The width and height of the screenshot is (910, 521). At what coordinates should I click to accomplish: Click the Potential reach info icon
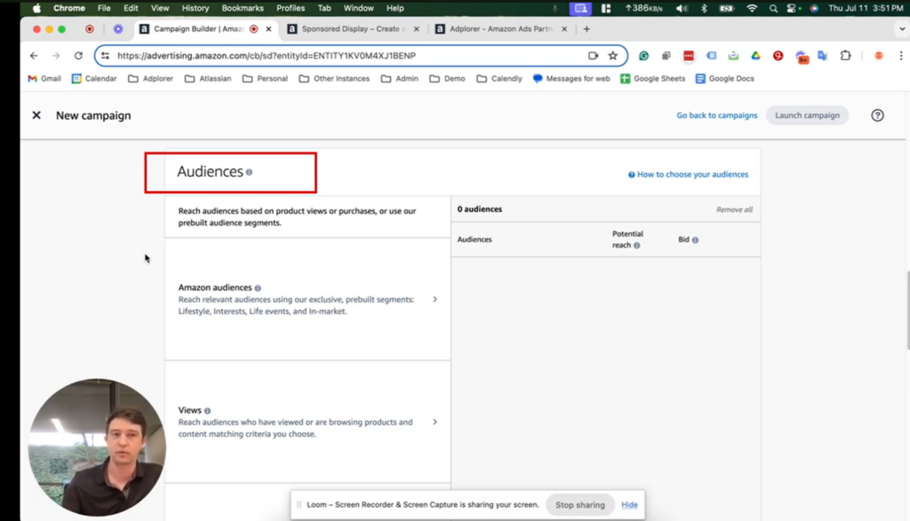[636, 246]
